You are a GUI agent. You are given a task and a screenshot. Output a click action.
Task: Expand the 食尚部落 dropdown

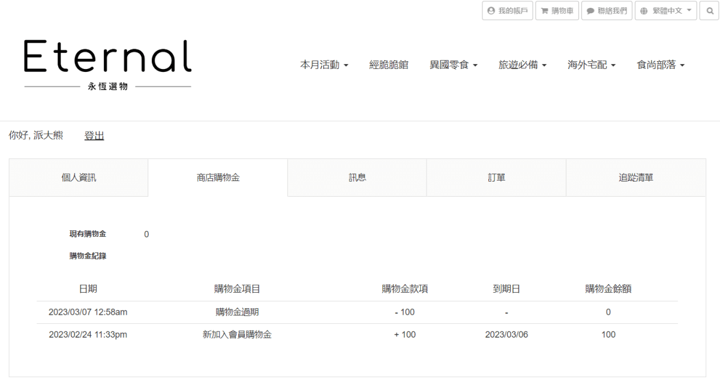tap(660, 64)
